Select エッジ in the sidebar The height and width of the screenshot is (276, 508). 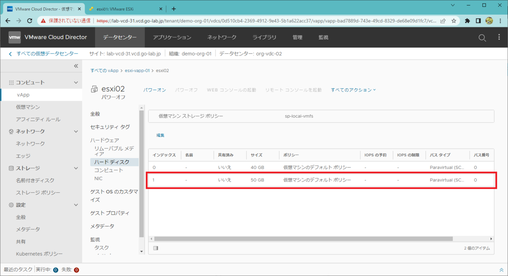(x=23, y=156)
